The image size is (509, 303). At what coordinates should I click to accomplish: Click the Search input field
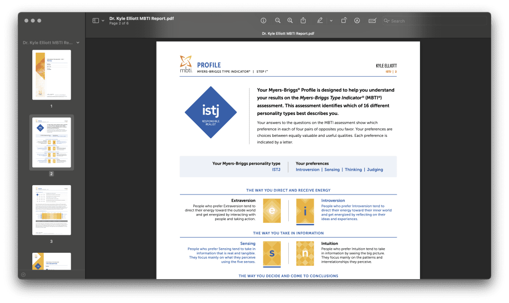pos(437,21)
